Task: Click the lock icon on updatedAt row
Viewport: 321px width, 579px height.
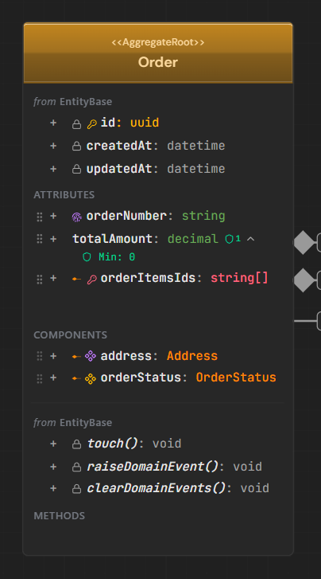Action: [76, 169]
